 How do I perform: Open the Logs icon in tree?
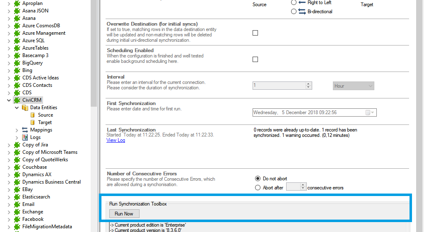(x=25, y=137)
